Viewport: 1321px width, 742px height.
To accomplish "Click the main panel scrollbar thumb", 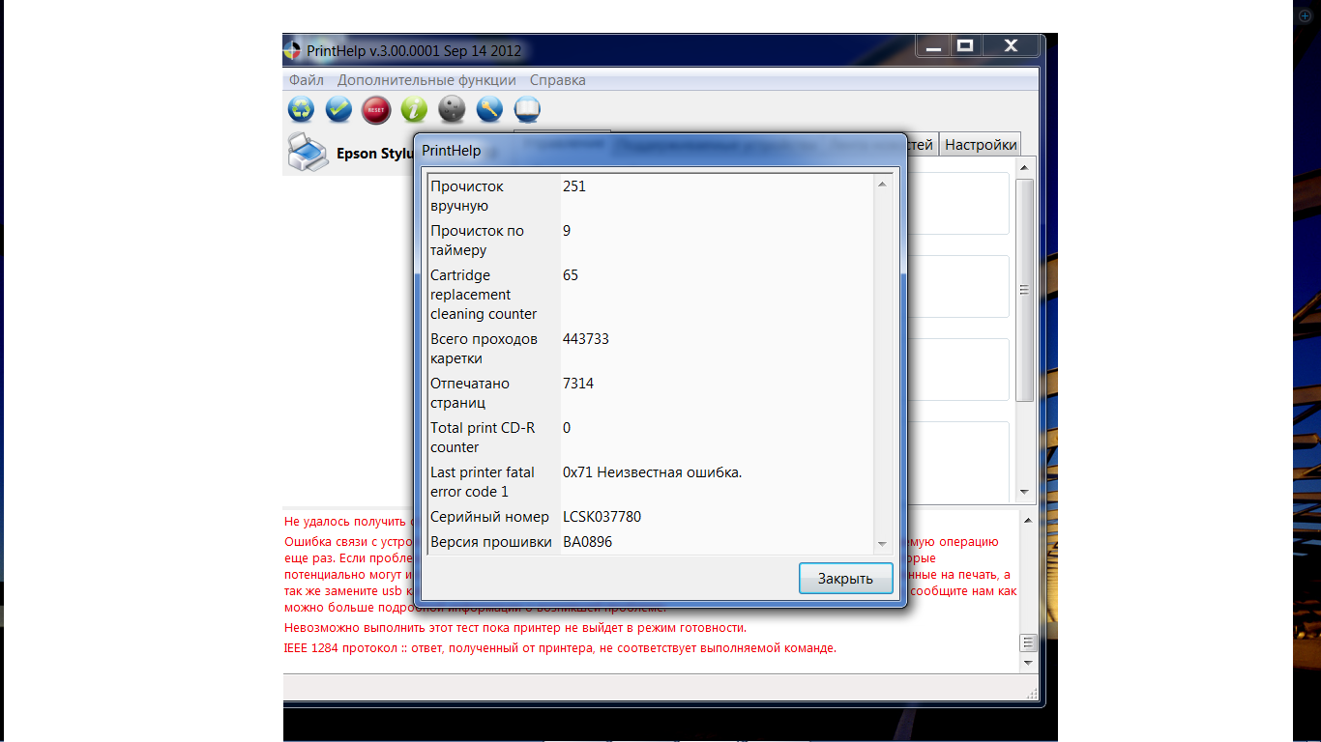I will 1025,290.
